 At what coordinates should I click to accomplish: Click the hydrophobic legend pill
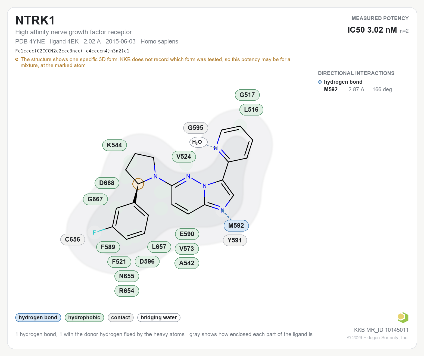pyautogui.click(x=84, y=317)
